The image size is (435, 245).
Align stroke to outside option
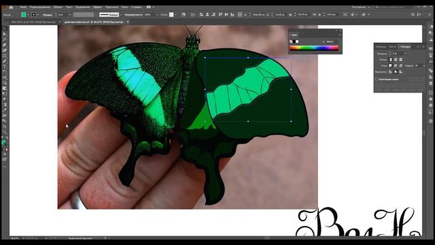[x=401, y=71]
